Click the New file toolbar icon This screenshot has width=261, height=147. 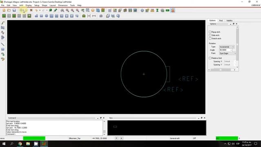point(4,10)
